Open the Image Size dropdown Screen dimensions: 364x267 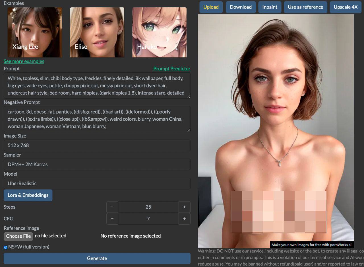click(97, 145)
